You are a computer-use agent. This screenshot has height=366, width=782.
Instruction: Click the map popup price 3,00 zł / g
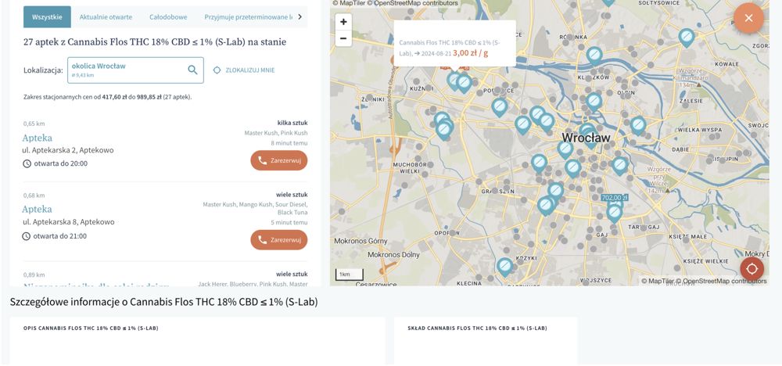tap(470, 53)
